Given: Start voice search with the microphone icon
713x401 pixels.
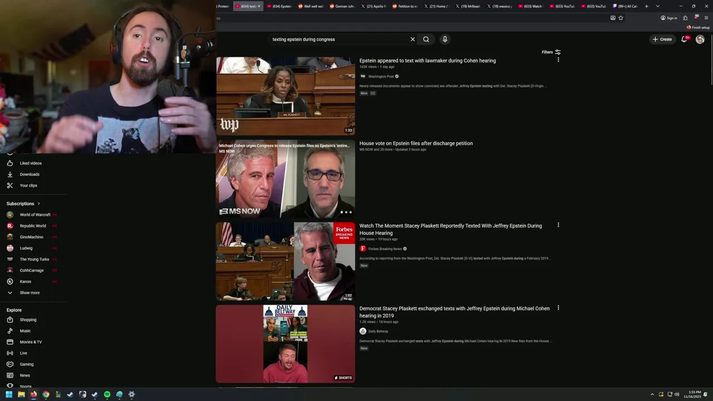Looking at the screenshot, I should click(x=445, y=40).
